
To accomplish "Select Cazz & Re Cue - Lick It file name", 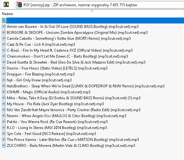I will [x=41, y=44].
